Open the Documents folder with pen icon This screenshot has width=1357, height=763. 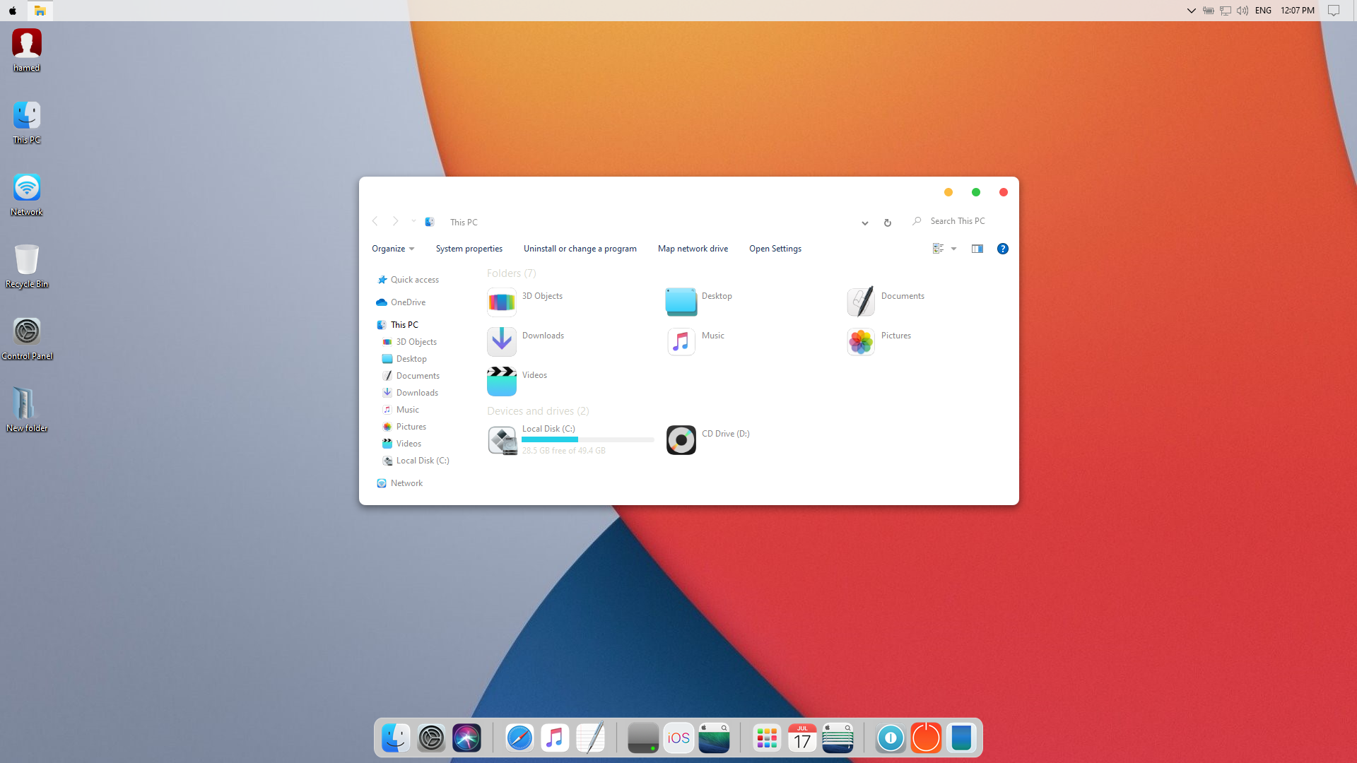[x=861, y=302]
